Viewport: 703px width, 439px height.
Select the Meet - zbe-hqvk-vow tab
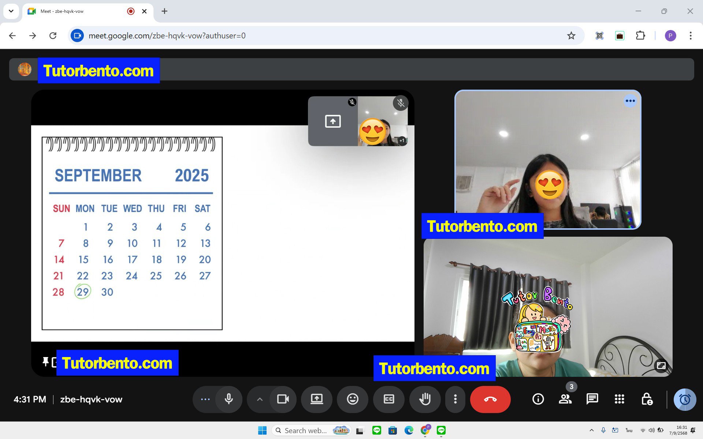click(x=88, y=11)
